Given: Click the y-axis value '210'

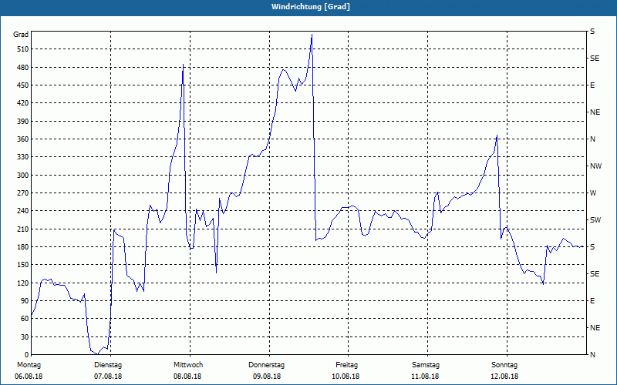Looking at the screenshot, I should tap(23, 229).
